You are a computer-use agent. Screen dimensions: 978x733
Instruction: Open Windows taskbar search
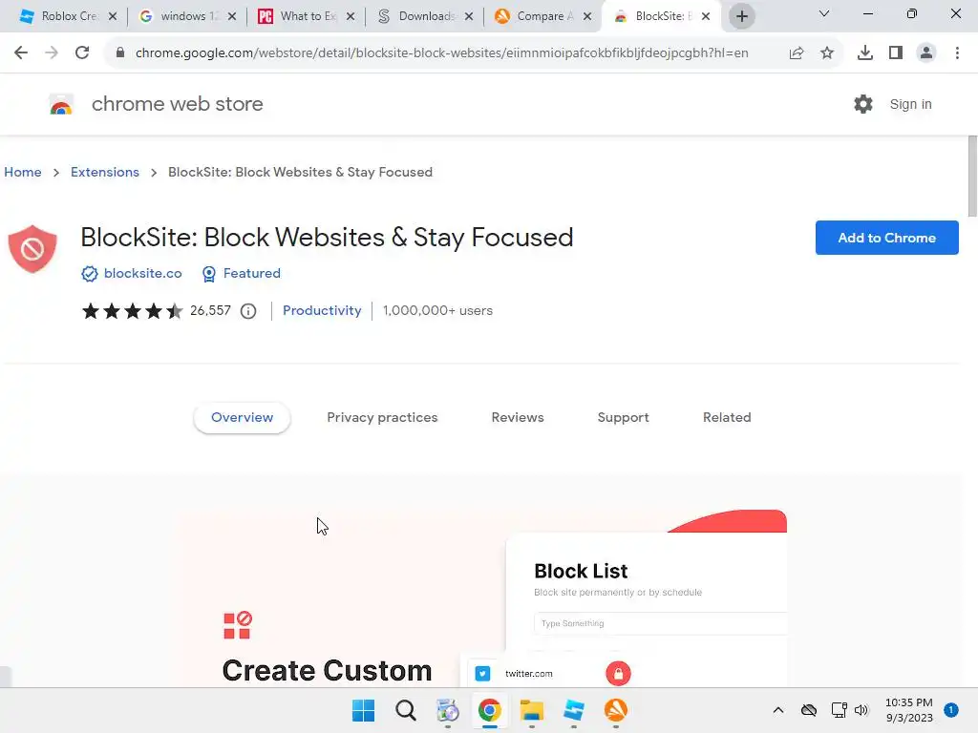(x=405, y=710)
